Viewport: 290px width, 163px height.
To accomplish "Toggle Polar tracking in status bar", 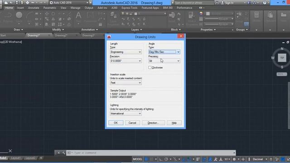I will coord(166,159).
